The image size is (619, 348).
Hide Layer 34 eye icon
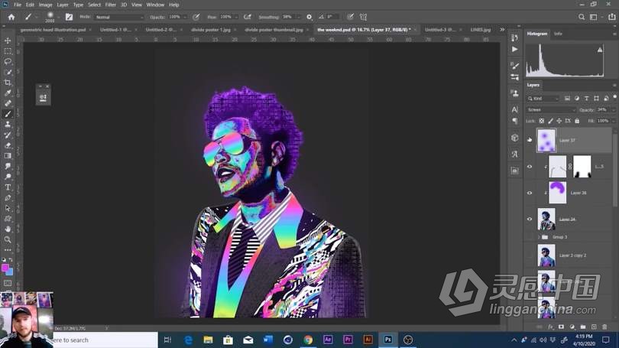tap(530, 219)
